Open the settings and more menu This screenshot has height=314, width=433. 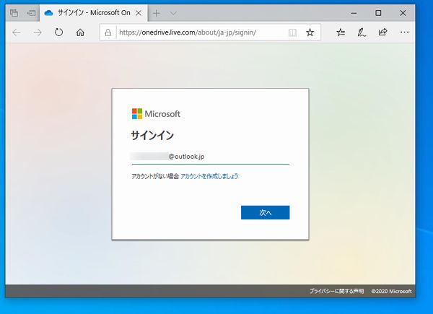click(x=404, y=32)
